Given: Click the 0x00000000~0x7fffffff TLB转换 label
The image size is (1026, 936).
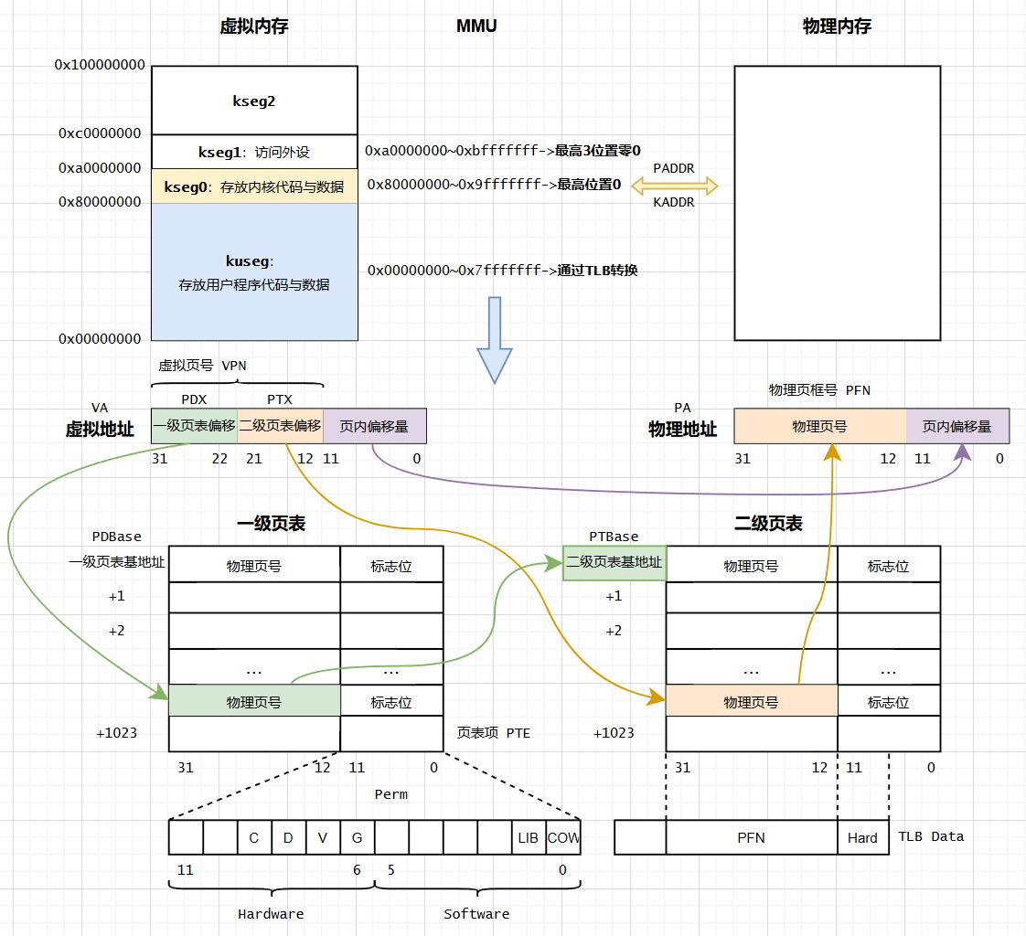Looking at the screenshot, I should (x=502, y=270).
